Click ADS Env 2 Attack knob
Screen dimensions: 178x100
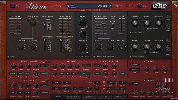[x=135, y=46]
